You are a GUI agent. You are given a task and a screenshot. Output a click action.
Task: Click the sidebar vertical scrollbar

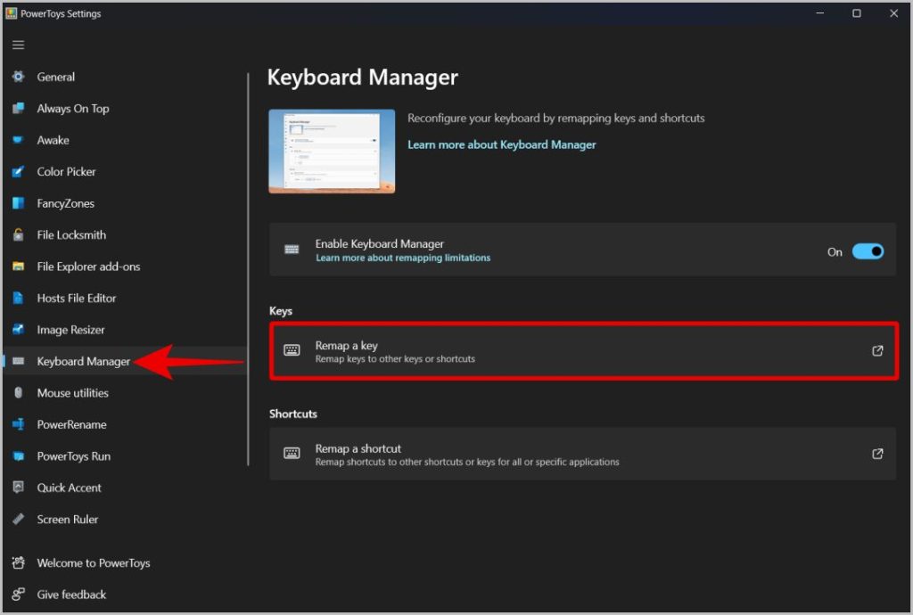pyautogui.click(x=248, y=269)
